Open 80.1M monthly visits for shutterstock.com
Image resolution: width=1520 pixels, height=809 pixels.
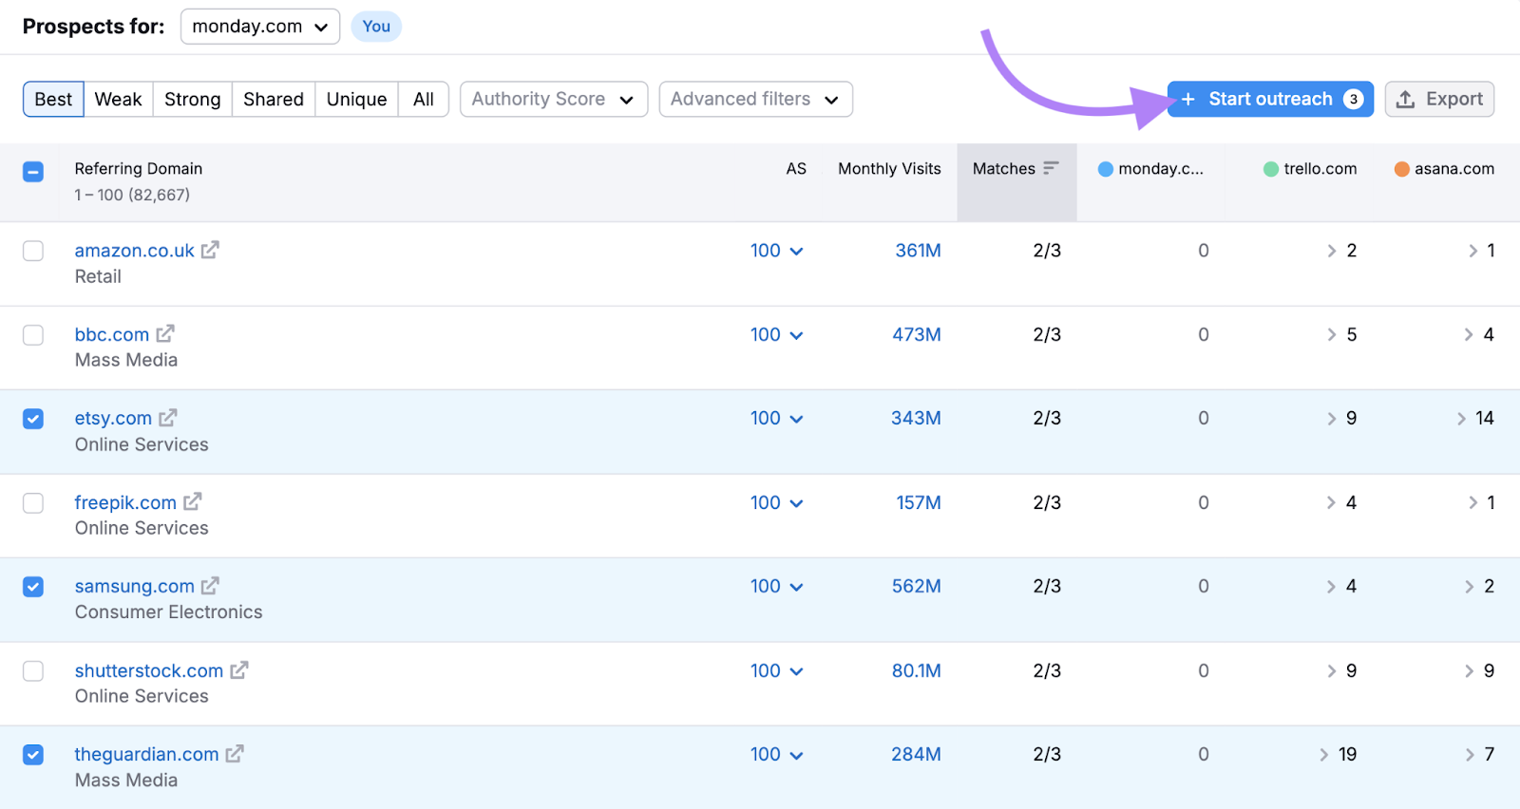916,670
